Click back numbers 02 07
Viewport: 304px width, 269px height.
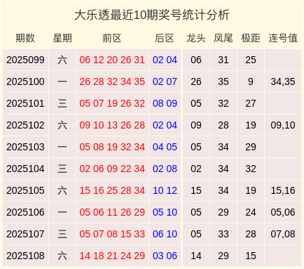pyautogui.click(x=165, y=81)
